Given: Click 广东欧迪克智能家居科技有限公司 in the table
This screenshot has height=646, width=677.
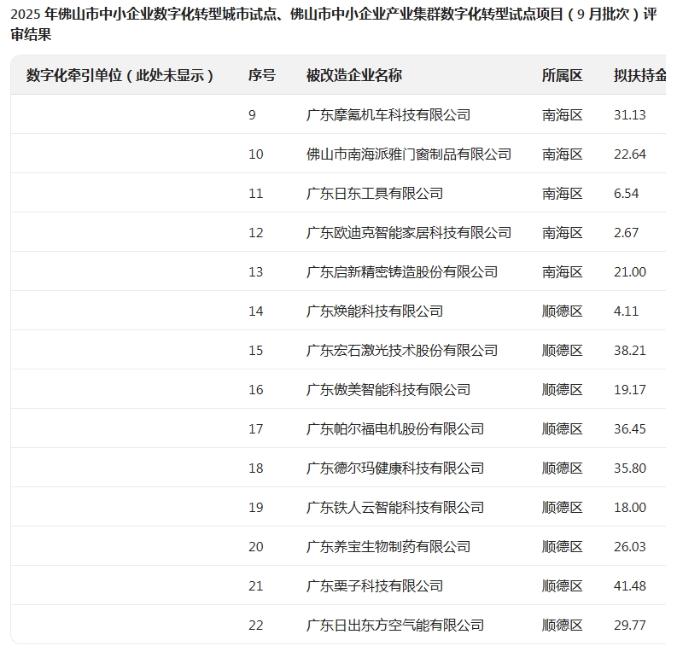Looking at the screenshot, I should click(x=408, y=232).
